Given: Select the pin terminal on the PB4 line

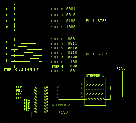Looking at the screenshot, I should point(36,100).
